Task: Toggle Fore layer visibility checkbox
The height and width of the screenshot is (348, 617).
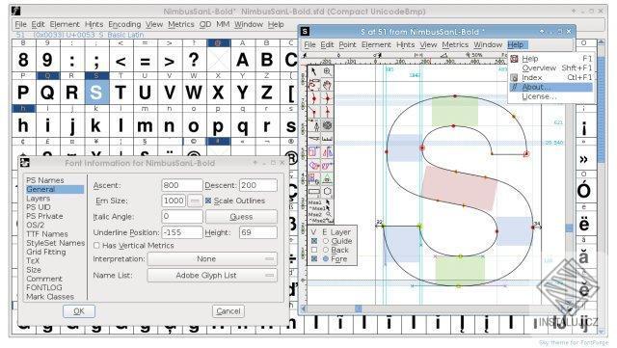Action: coord(314,259)
